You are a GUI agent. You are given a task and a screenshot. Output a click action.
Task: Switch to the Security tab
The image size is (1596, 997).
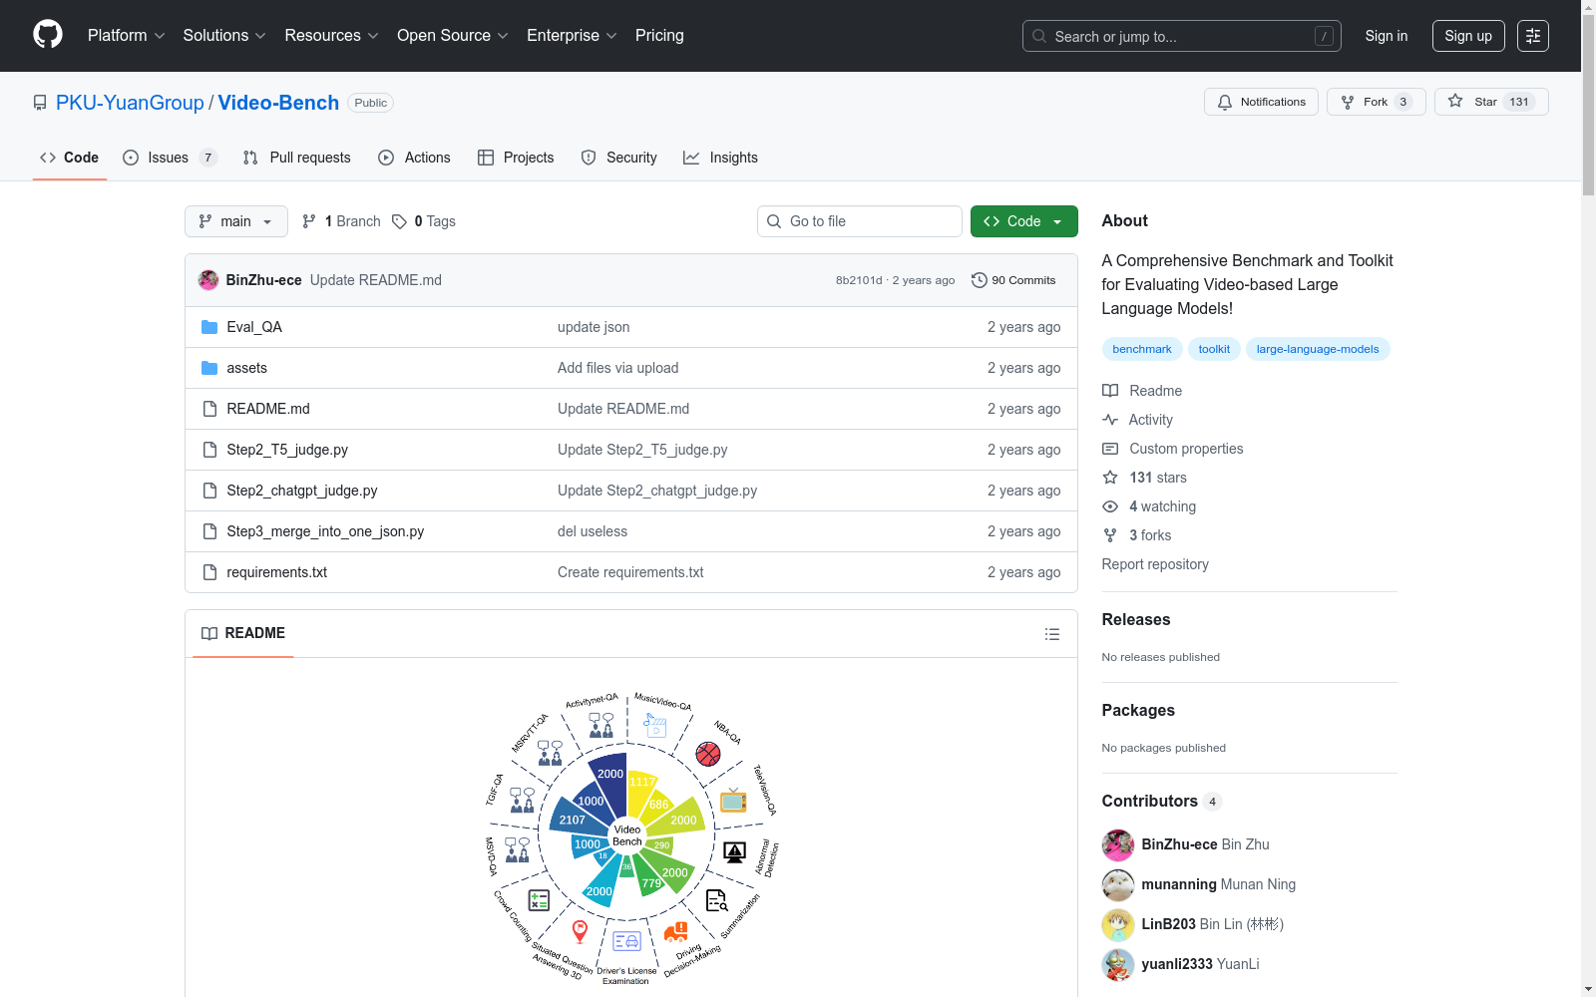coord(618,158)
